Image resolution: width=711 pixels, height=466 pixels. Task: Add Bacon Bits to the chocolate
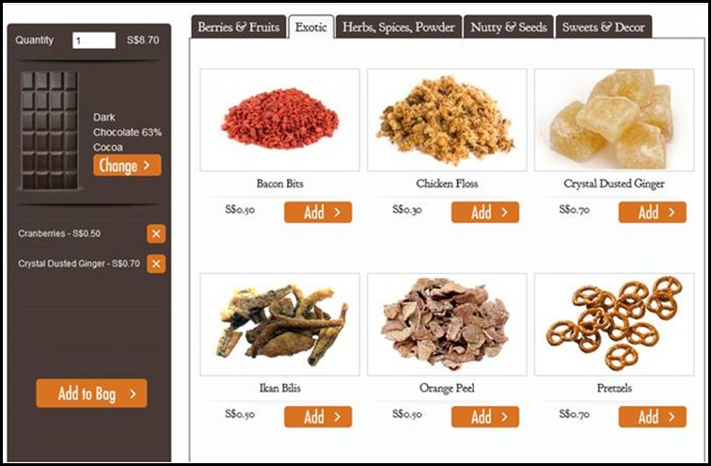point(318,213)
